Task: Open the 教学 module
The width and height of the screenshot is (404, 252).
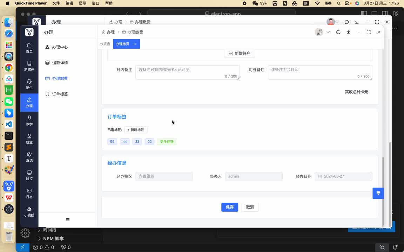Action: (x=29, y=121)
